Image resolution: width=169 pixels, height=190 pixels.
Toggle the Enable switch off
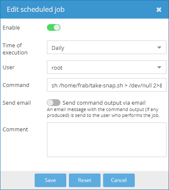pos(54,27)
